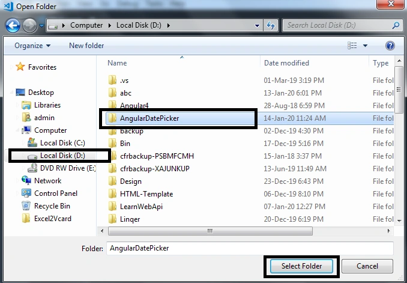Select the backup folder name
Image resolution: width=407 pixels, height=283 pixels.
131,131
